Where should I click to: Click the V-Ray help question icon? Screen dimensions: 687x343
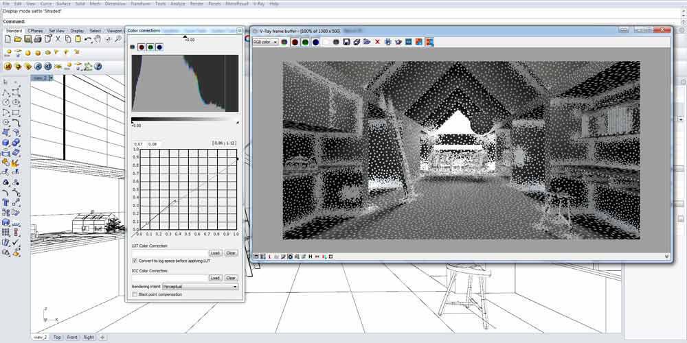click(98, 67)
